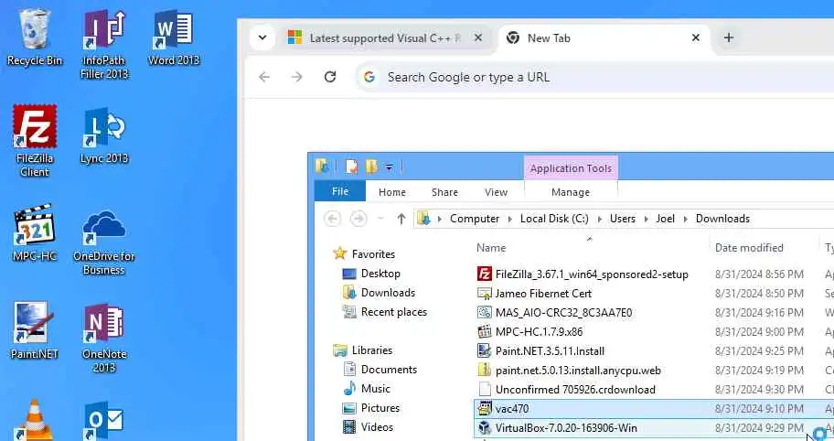Open Documents library in navigation pane
The height and width of the screenshot is (441, 834).
pyautogui.click(x=389, y=370)
